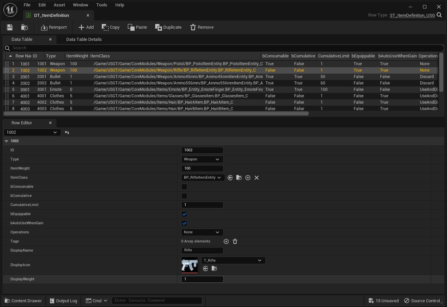Viewport: 447px width, 307px height.
Task: Select the Row Editor tab
Action: 22,123
